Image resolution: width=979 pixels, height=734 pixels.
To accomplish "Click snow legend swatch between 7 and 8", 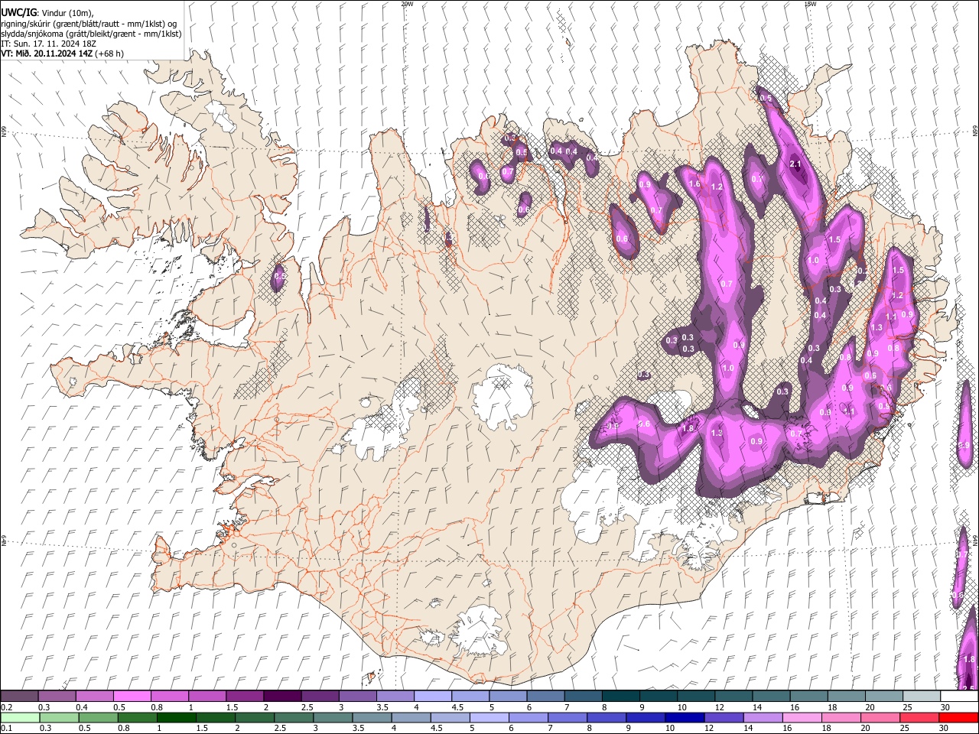I will click(x=583, y=696).
